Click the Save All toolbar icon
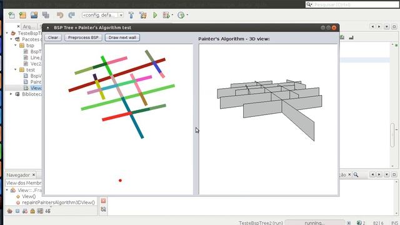Viewport: 400px width, 225px height. [x=46, y=15]
